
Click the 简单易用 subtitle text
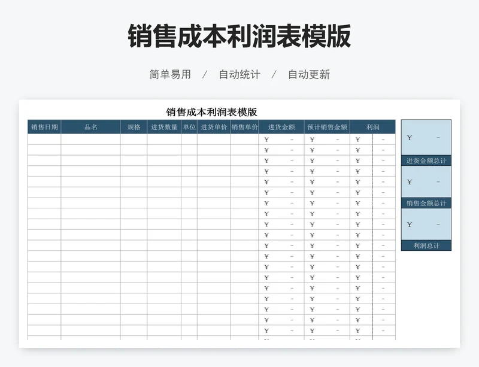pos(170,74)
